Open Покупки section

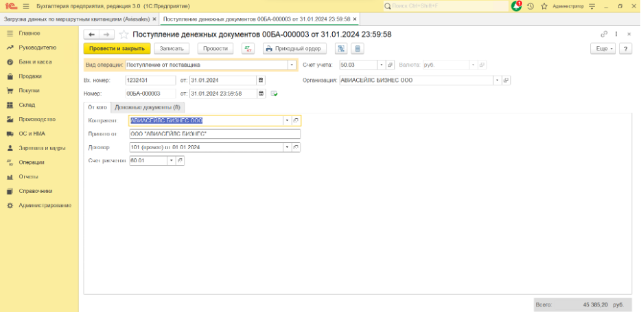click(29, 91)
